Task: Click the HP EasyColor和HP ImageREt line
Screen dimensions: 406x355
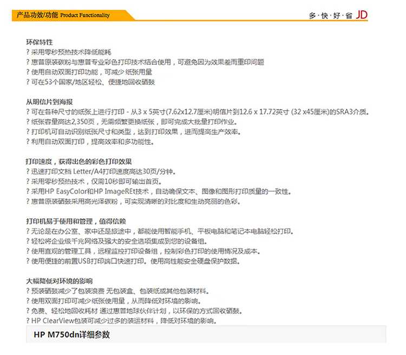Action: [x=158, y=191]
